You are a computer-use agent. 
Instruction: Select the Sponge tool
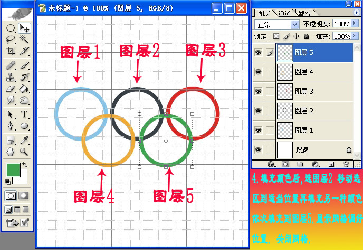24,100
